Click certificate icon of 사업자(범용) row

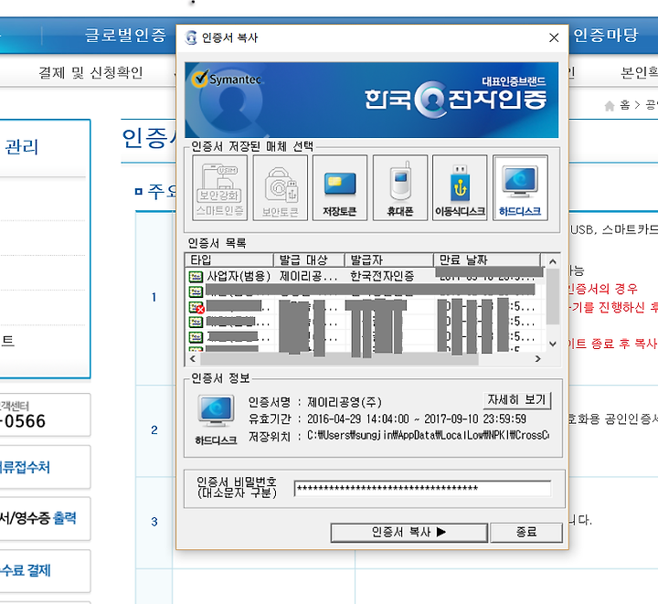pyautogui.click(x=196, y=276)
